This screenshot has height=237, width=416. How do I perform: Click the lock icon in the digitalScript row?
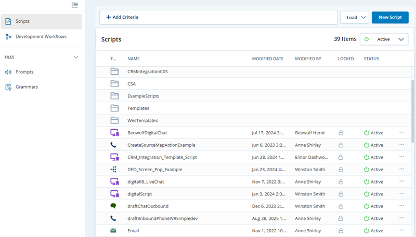[341, 194]
